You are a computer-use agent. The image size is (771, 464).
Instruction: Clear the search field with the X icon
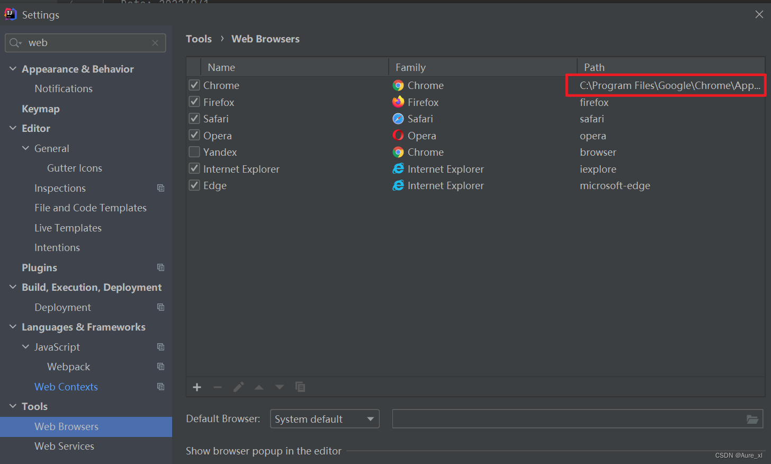(x=155, y=43)
